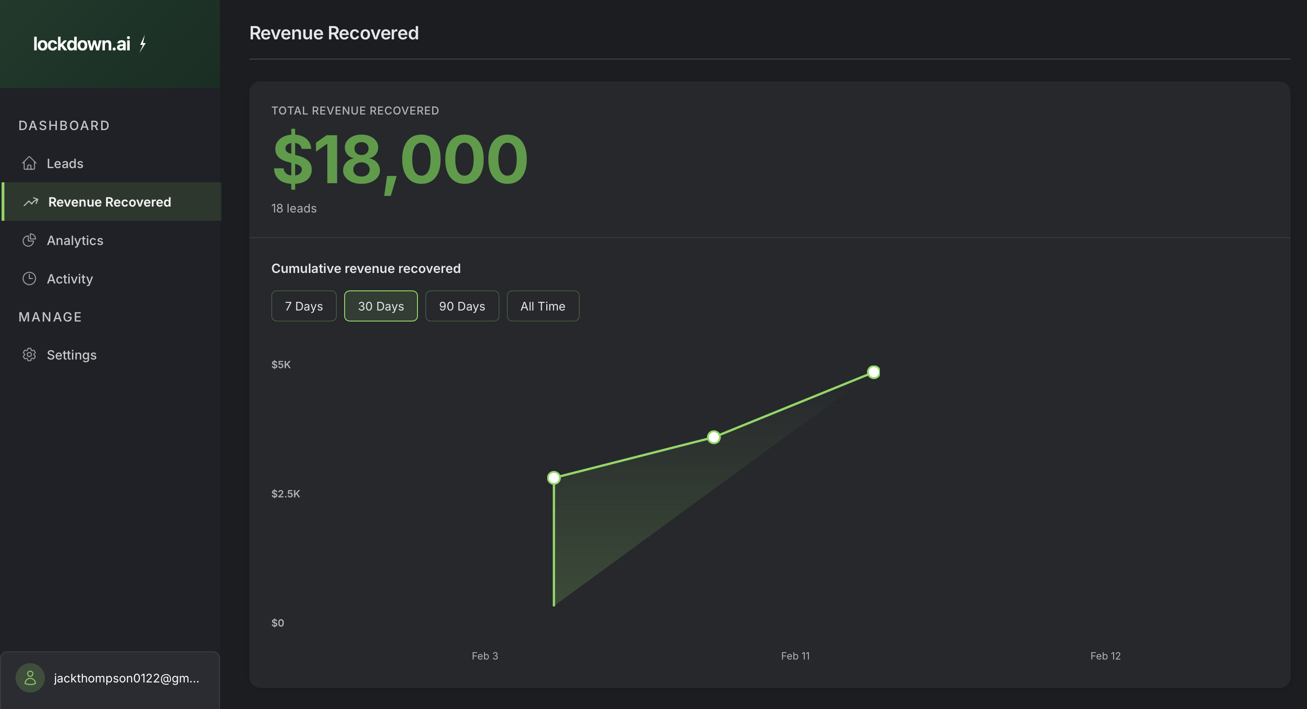Click the Revenue Recovered sidebar entry
The height and width of the screenshot is (709, 1307).
[109, 202]
